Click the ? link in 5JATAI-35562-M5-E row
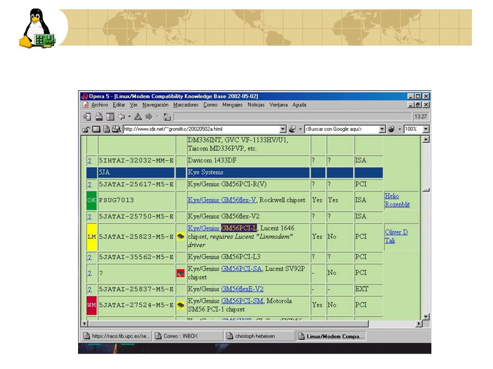493x369 pixels. tap(89, 257)
